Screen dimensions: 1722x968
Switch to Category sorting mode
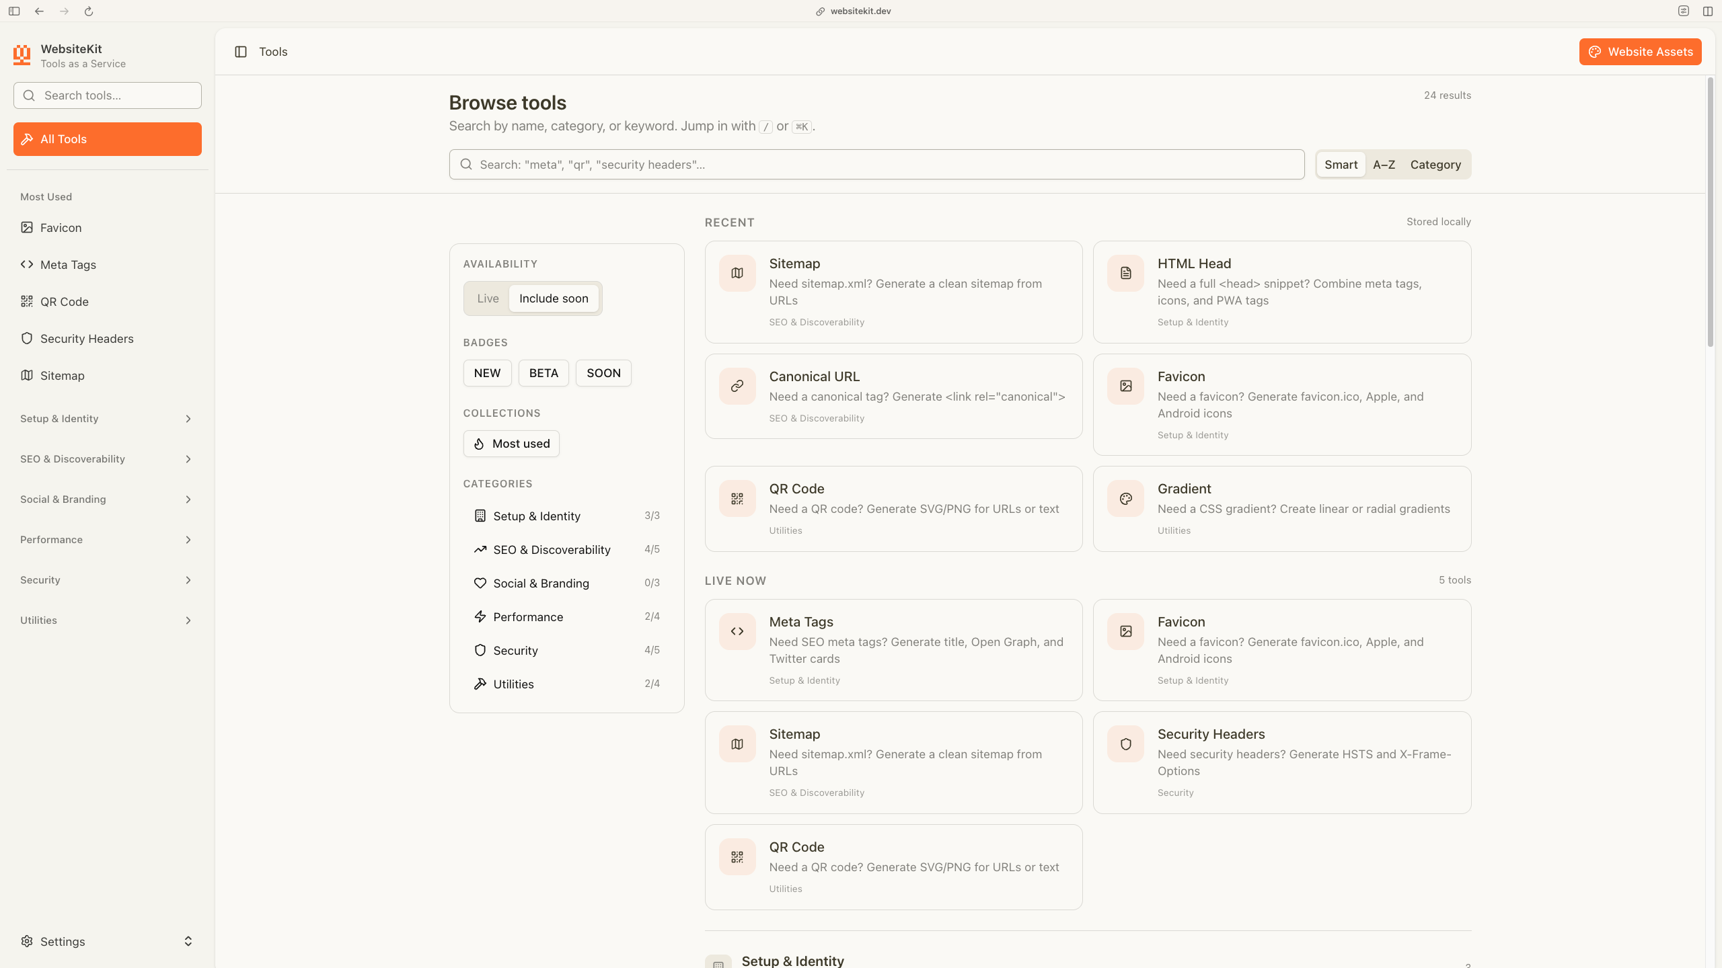(1435, 164)
